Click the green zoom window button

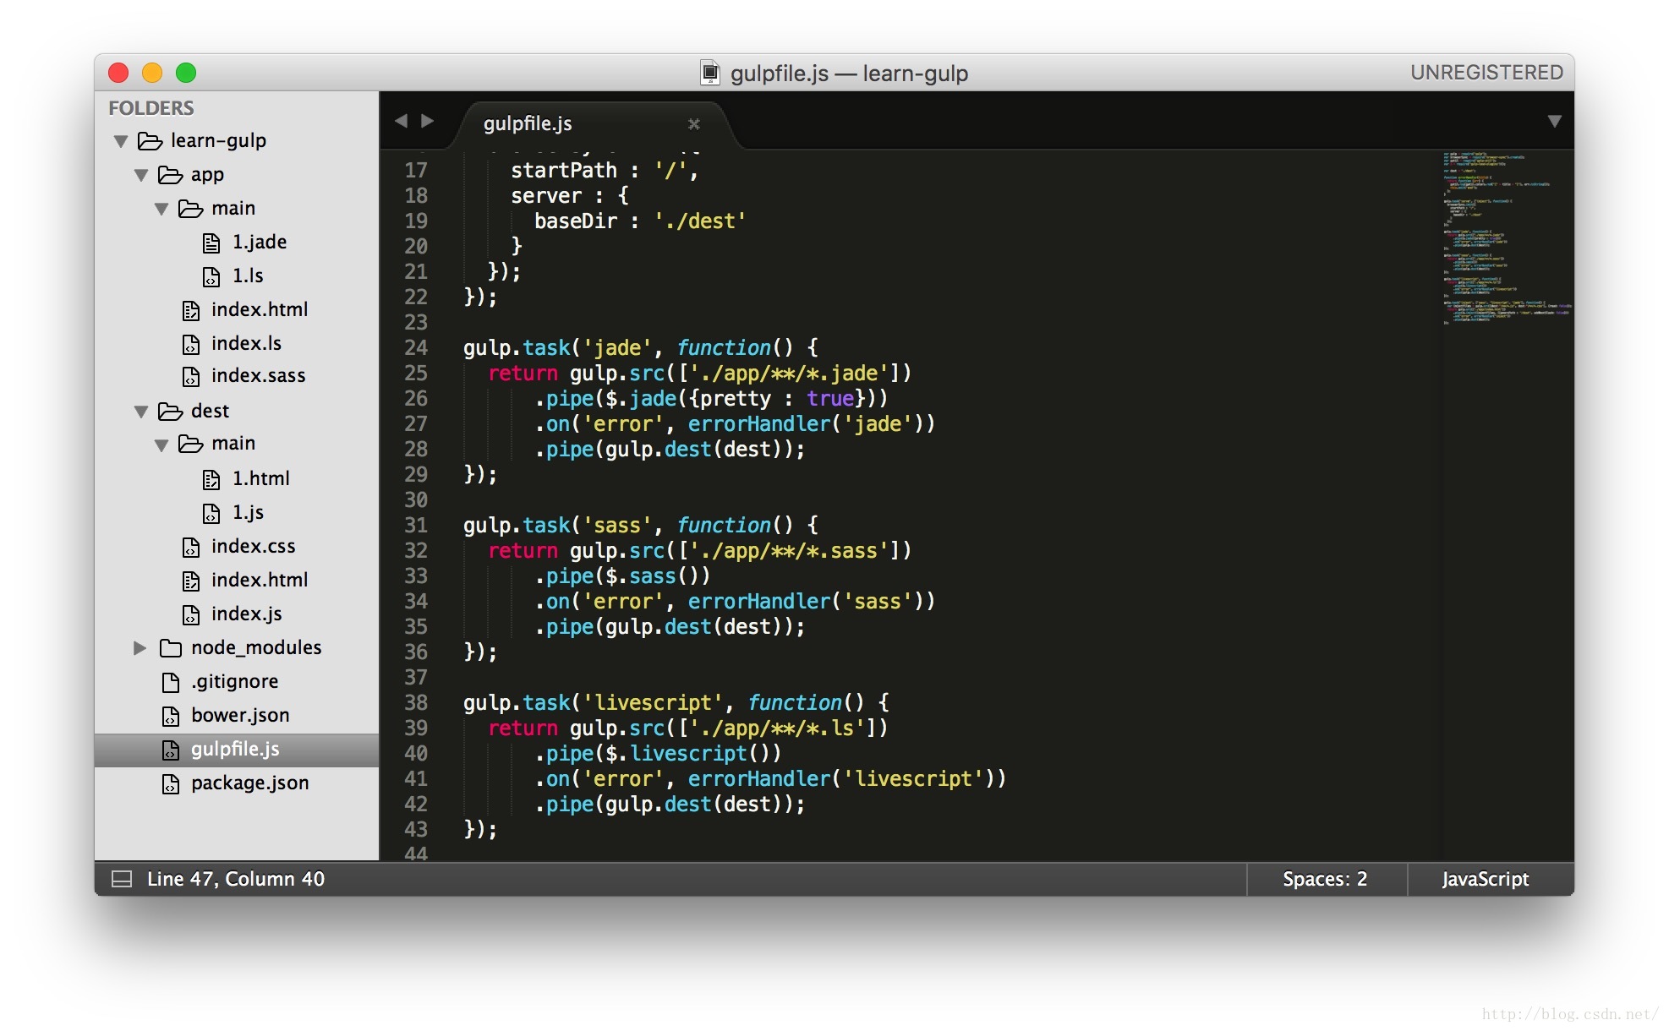point(186,73)
